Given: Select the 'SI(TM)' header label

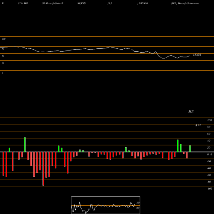Looking at the screenshot, I should [81, 3].
